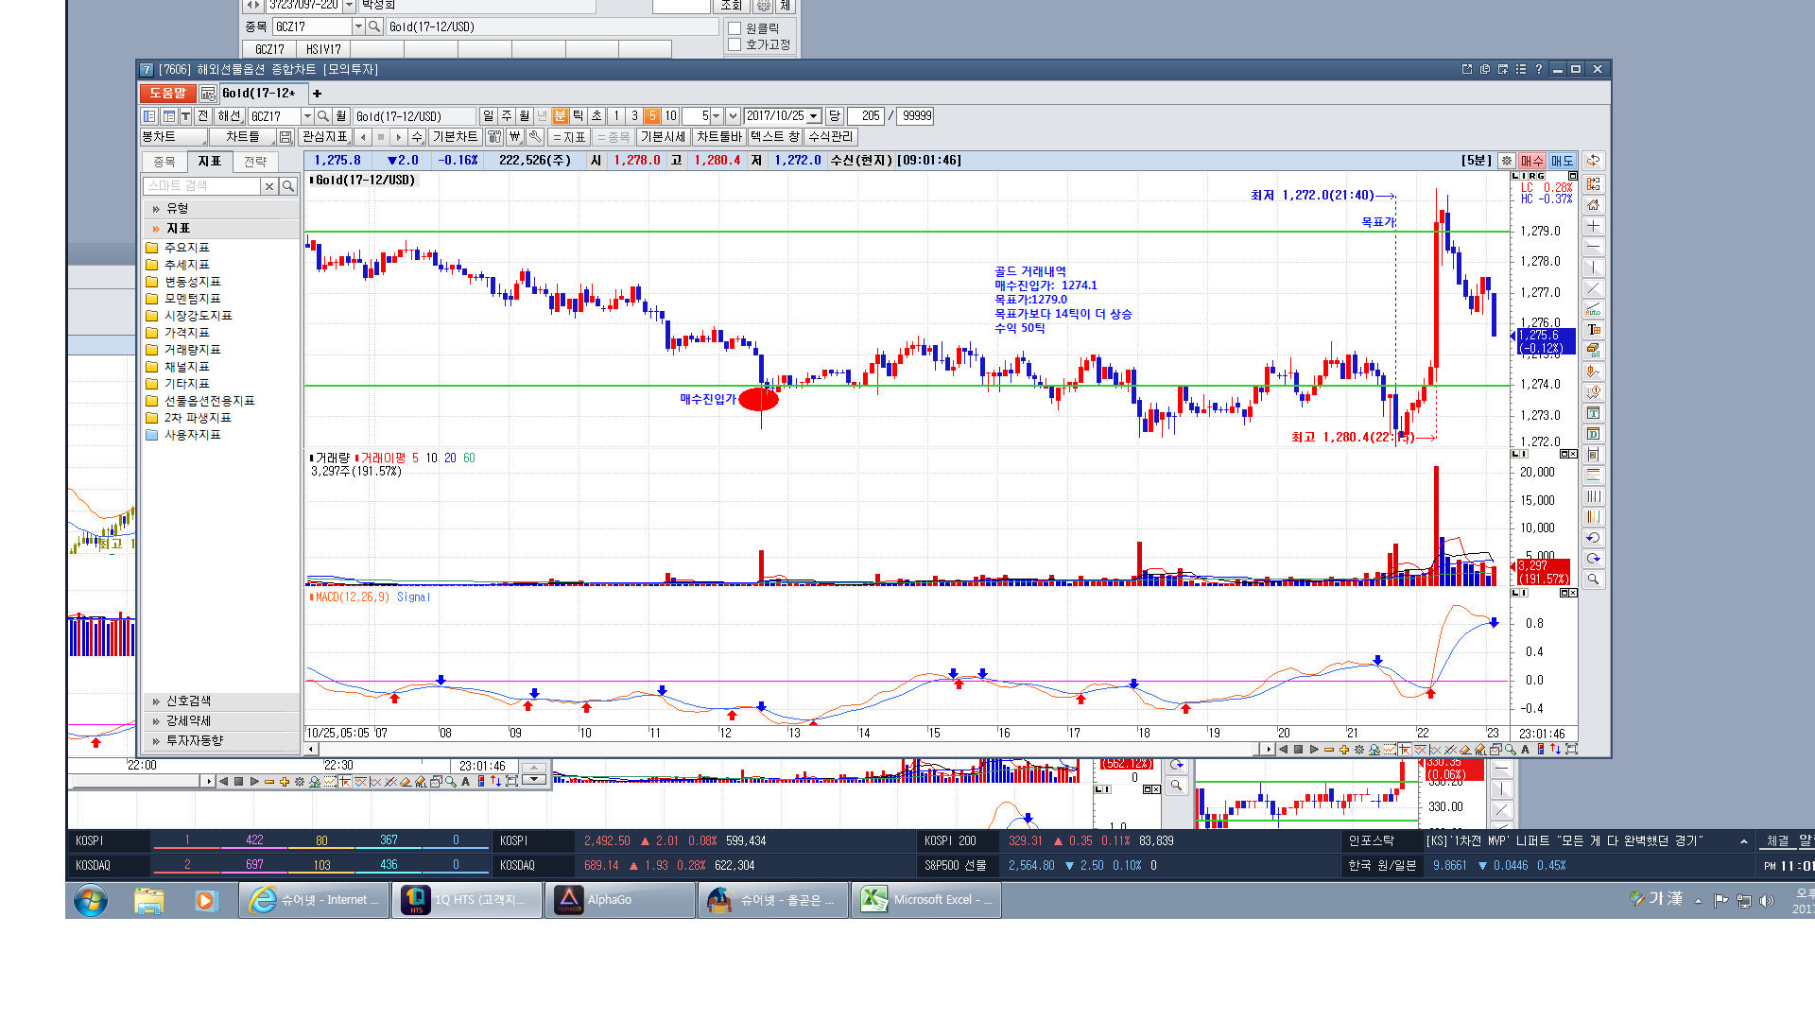Toggle the 원클릭 checkbox
The height and width of the screenshot is (1021, 1815).
point(735,28)
